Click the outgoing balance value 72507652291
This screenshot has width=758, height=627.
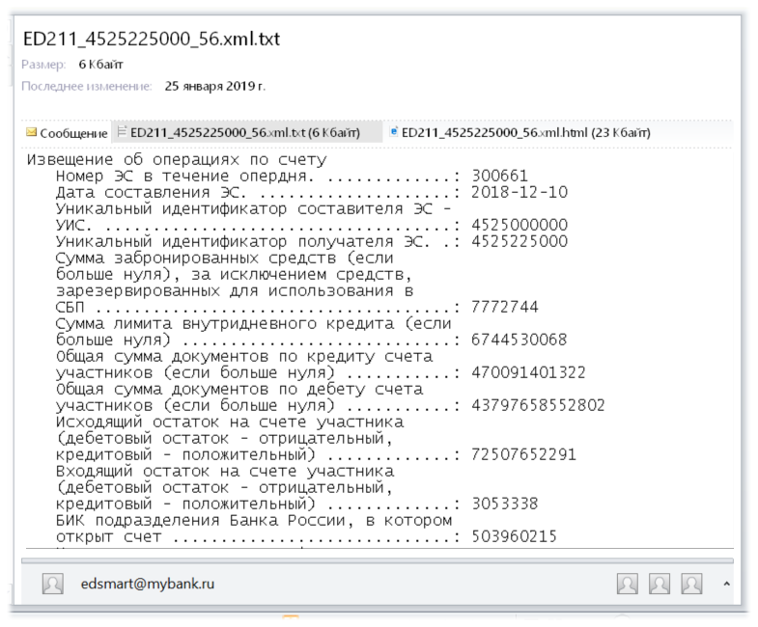point(523,454)
